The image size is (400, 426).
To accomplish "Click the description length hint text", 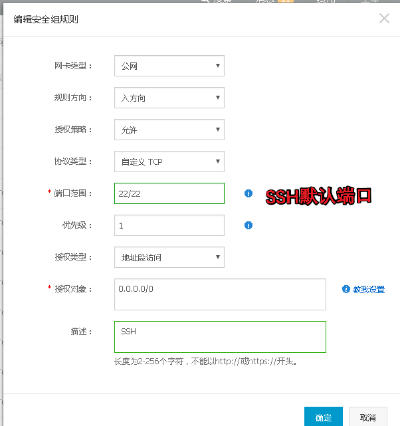I will [x=205, y=362].
